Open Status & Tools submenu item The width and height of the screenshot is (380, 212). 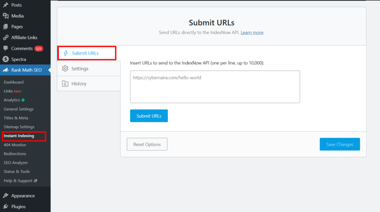[17, 171]
